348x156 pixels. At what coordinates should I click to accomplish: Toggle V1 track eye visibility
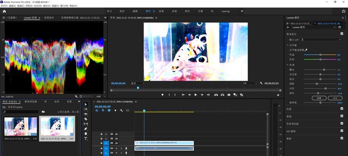(x=116, y=143)
